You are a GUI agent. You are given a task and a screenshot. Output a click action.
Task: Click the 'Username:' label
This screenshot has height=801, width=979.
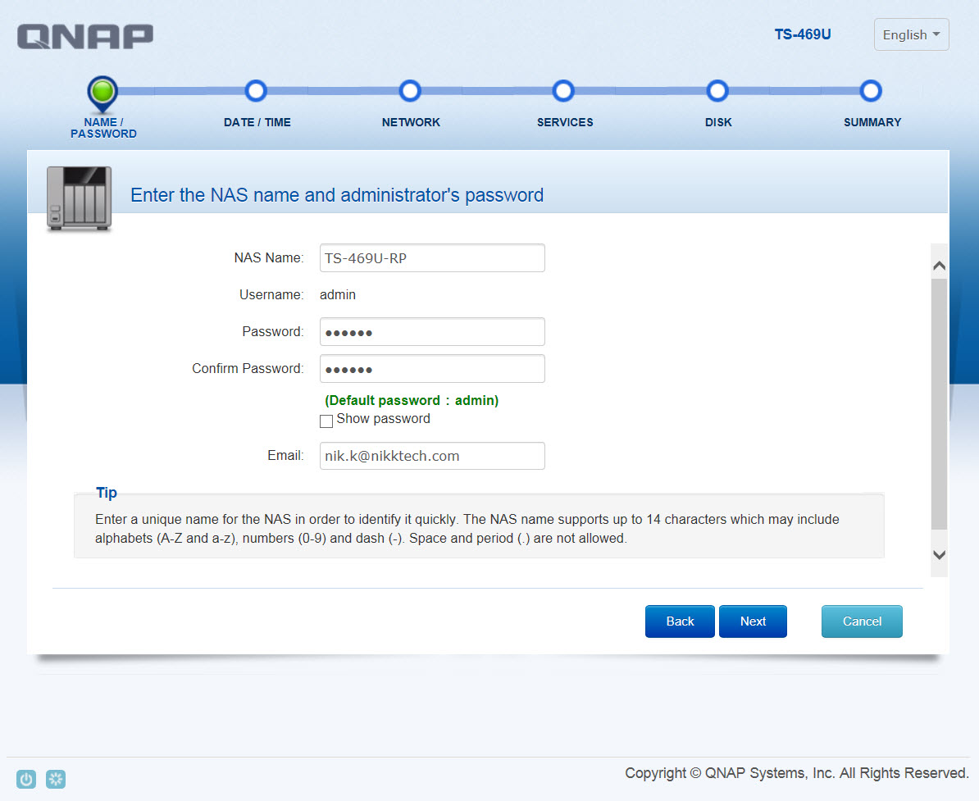(x=271, y=294)
